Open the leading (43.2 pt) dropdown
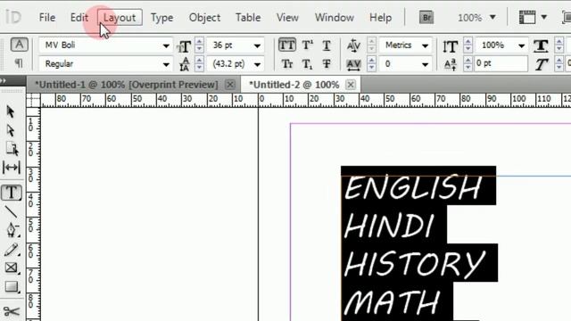Viewport: 571px width, 321px height. (x=257, y=64)
